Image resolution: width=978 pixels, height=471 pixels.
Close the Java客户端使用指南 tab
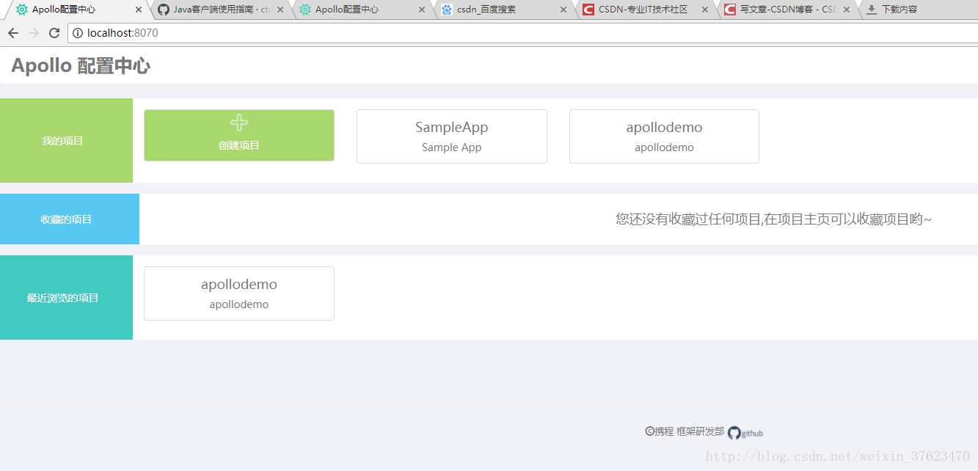coord(280,10)
